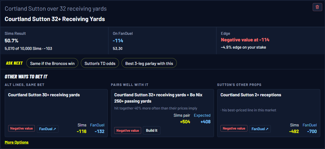This screenshot has width=325, height=149.
Task: Click Negative value badge on 2+ receptions card
Action: pyautogui.click(x=234, y=128)
